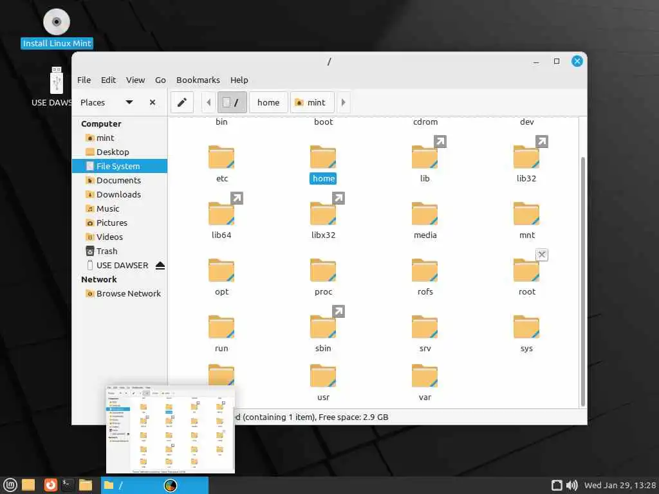The width and height of the screenshot is (659, 494).
Task: Select the lib64 folder icon
Action: (221, 214)
